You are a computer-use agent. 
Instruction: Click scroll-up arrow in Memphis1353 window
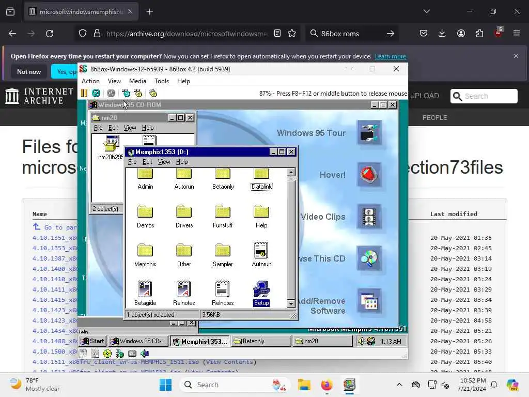291,173
